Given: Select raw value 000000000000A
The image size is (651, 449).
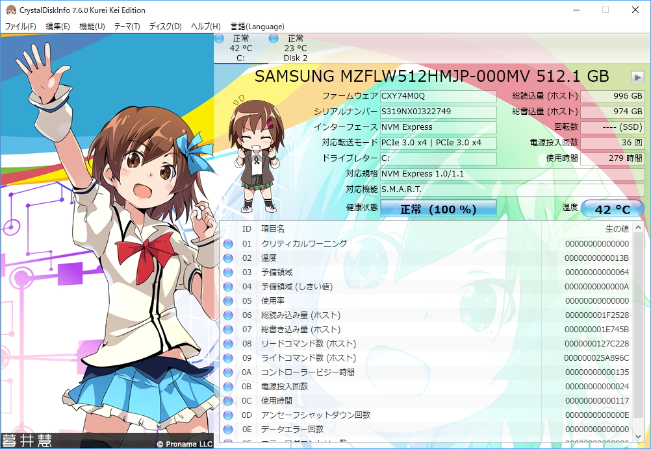Looking at the screenshot, I should click(596, 287).
